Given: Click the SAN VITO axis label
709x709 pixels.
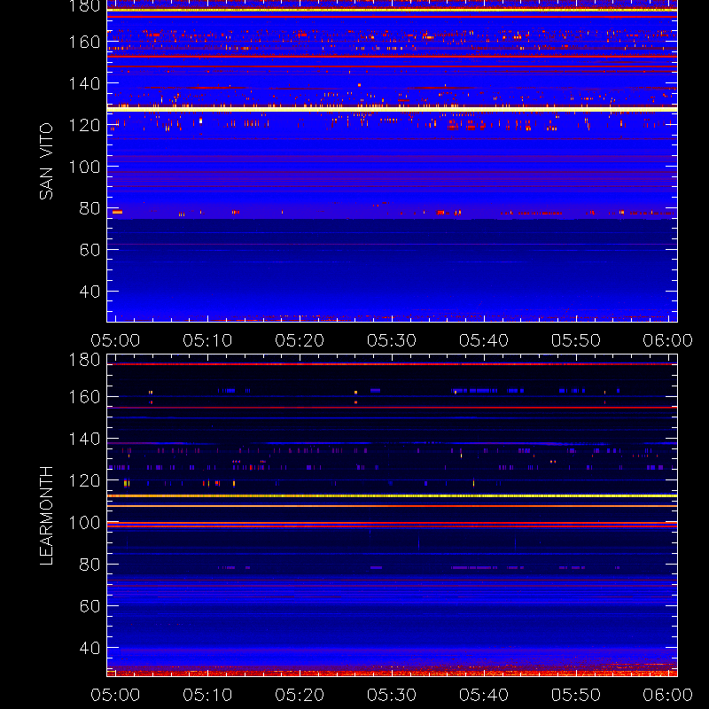Looking at the screenshot, I should [47, 161].
